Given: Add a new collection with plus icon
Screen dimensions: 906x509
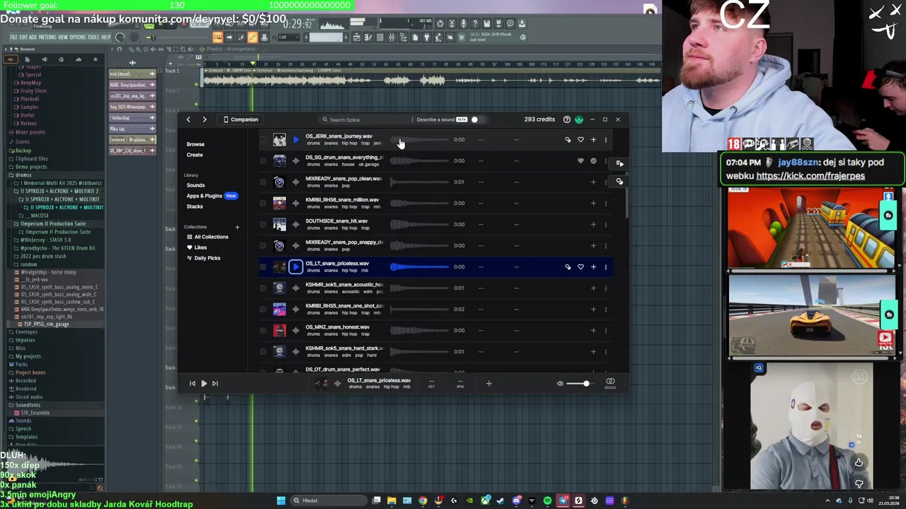Looking at the screenshot, I should point(237,227).
